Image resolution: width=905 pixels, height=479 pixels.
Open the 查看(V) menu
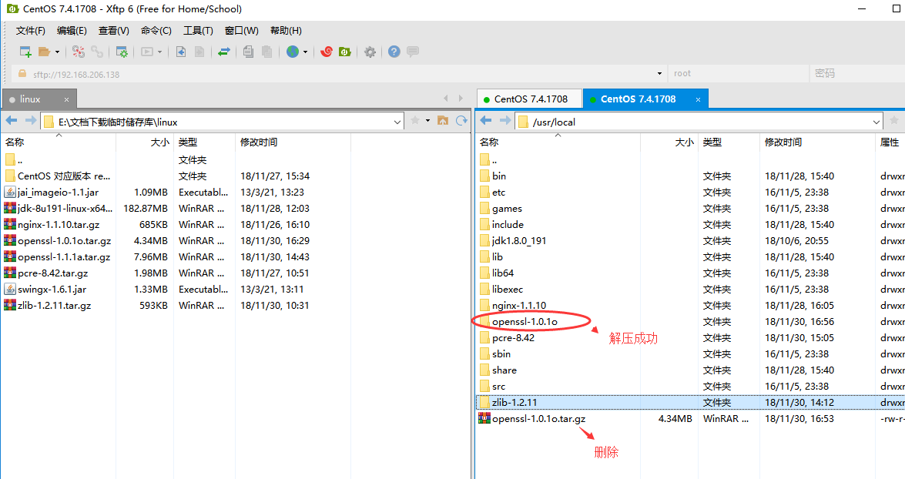[114, 31]
